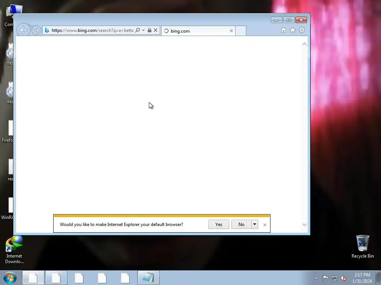Screen dimensions: 381x285
Task: Click the page scrollbar down arrow
Action: [304, 225]
